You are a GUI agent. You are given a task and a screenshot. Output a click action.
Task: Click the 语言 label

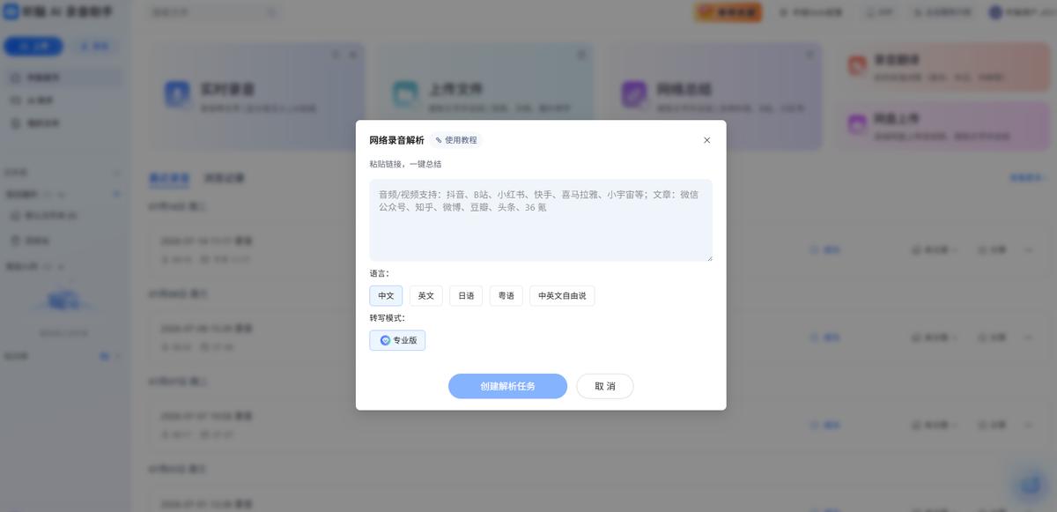(379, 273)
